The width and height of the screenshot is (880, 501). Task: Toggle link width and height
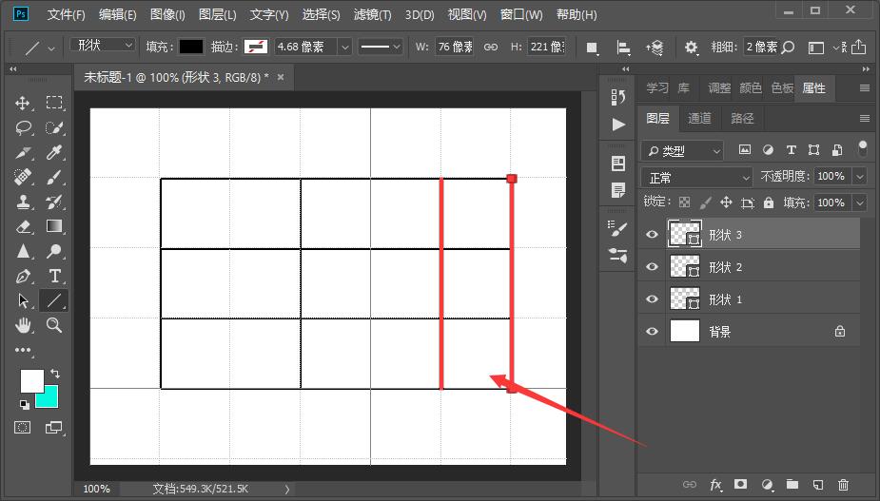point(491,48)
